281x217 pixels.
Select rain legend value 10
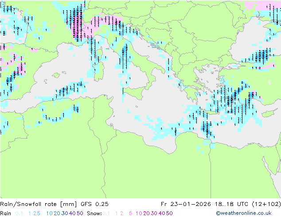point(49,213)
